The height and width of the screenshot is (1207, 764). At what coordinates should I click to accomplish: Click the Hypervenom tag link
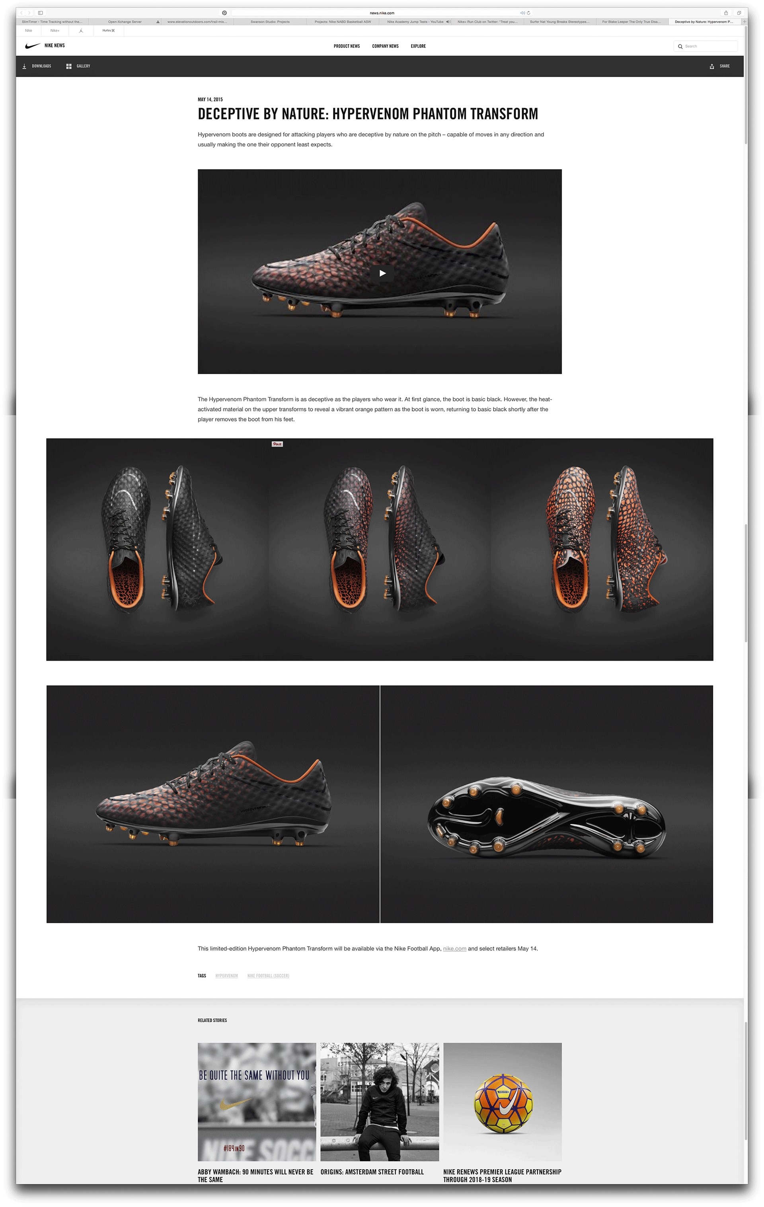click(x=226, y=976)
